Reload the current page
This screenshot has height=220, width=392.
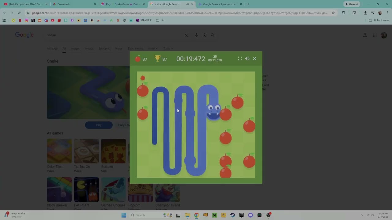(x=19, y=13)
